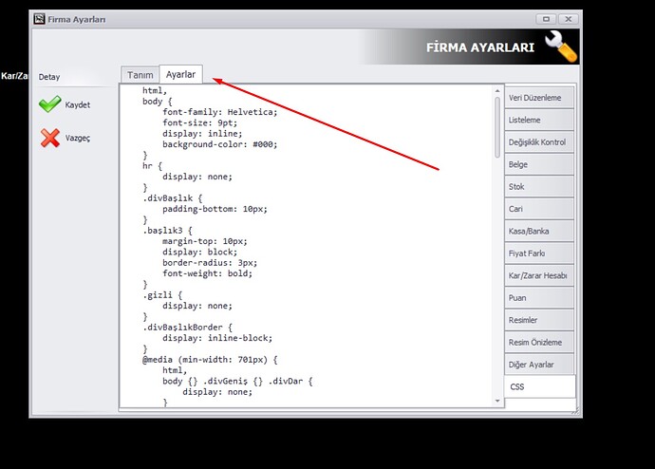This screenshot has width=655, height=469.
Task: Click the '.gizli {' line
Action: (x=162, y=295)
